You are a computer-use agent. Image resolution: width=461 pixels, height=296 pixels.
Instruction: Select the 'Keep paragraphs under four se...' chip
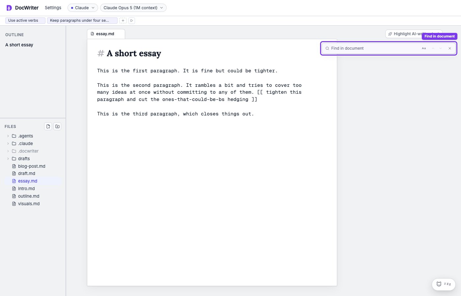click(82, 20)
